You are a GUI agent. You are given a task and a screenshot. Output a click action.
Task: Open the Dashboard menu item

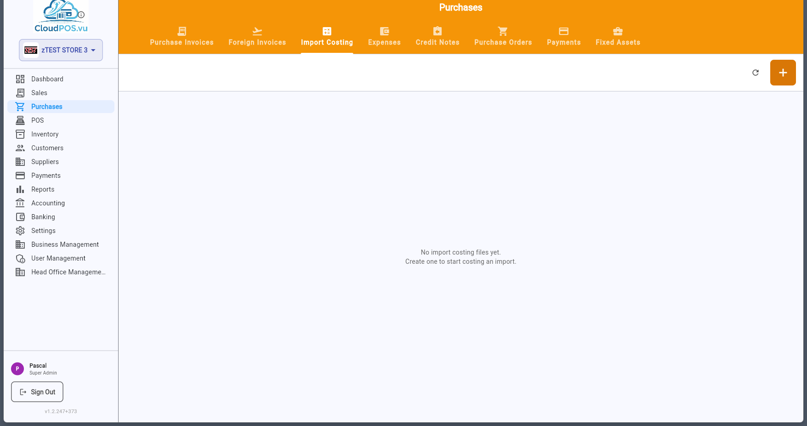[x=61, y=79]
